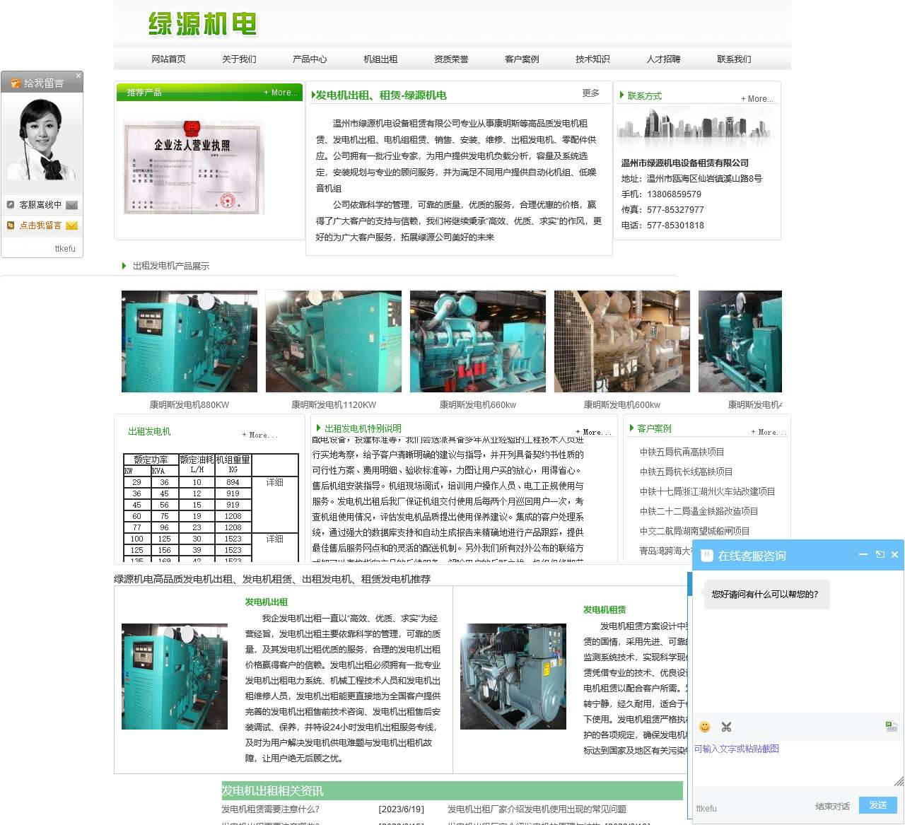905x825 pixels.
Task: Open the 康明斯发电机660kw product photo
Action: click(x=478, y=341)
